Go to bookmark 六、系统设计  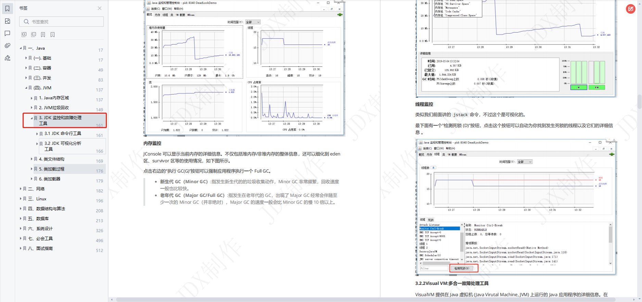40,229
